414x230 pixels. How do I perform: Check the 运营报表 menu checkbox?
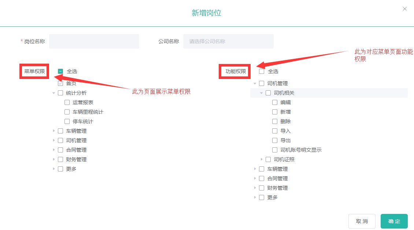point(67,102)
